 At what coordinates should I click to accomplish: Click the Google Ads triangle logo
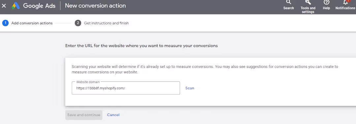coord(16,6)
